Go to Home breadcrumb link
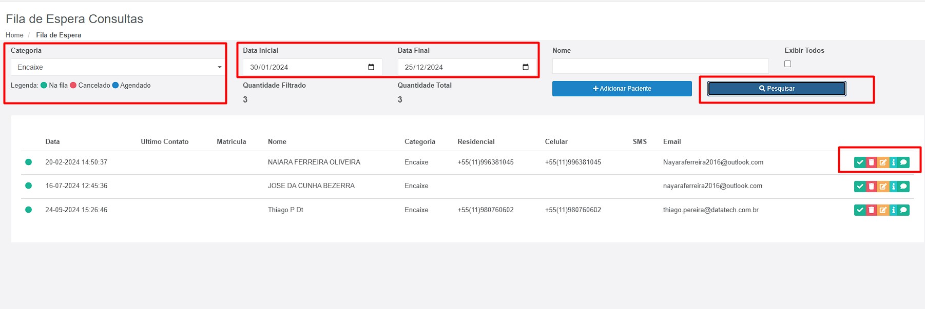The image size is (925, 309). (x=14, y=35)
